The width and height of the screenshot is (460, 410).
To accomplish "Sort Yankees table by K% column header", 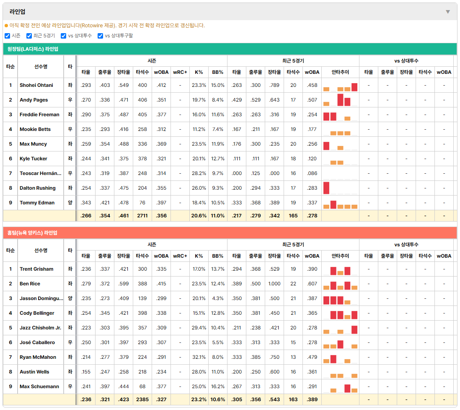I will (199, 256).
